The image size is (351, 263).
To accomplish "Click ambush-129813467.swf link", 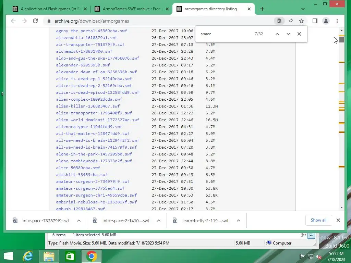I will point(80,209).
